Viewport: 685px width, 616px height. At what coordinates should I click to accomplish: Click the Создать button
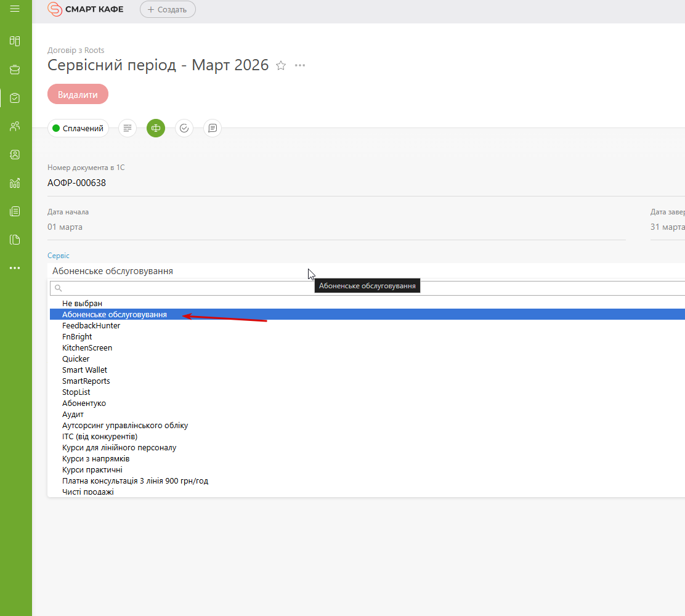point(168,9)
